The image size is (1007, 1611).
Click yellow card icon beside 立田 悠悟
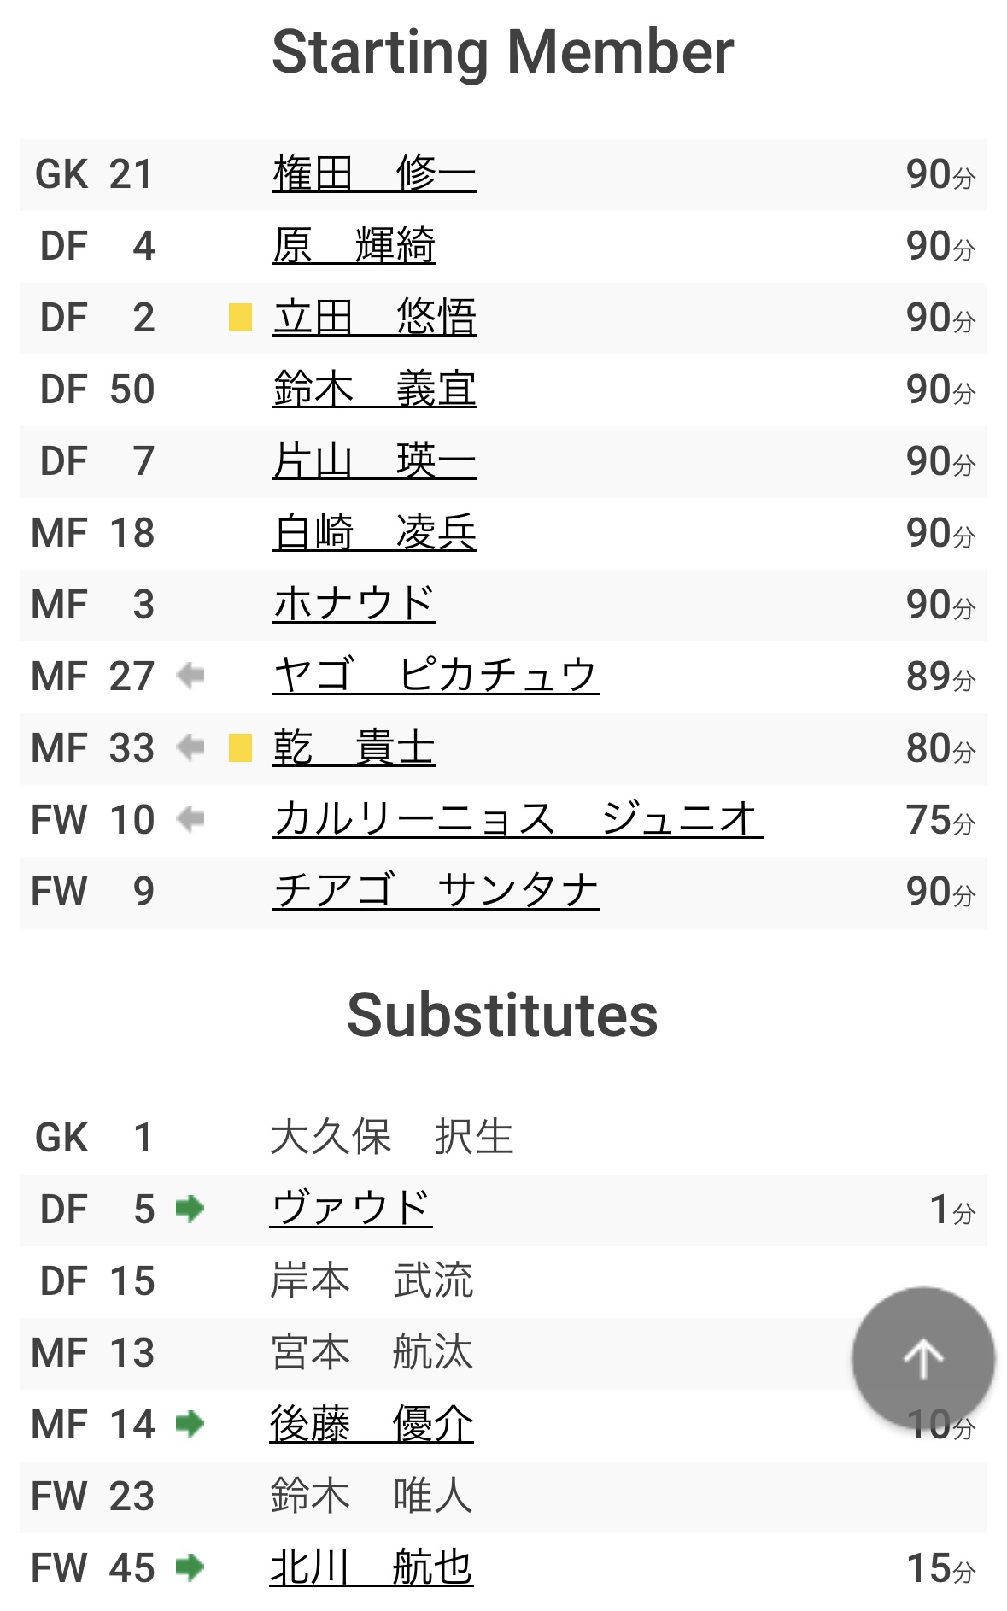click(x=240, y=318)
